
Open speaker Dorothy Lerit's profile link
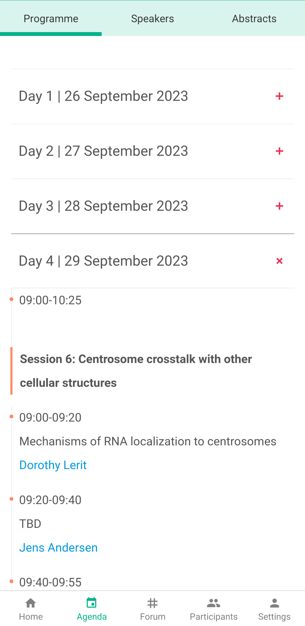click(x=53, y=465)
